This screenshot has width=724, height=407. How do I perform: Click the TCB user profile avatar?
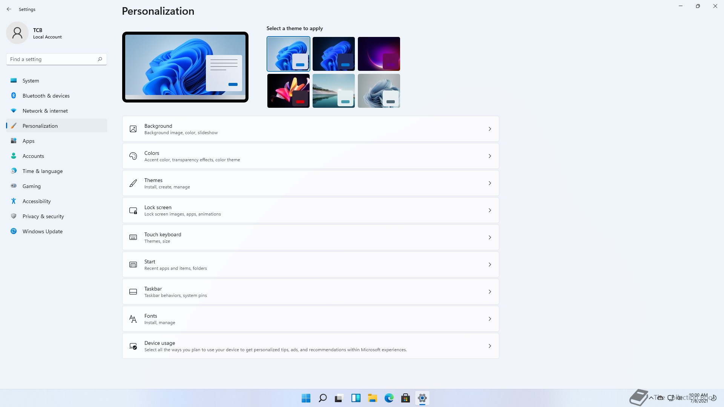click(x=17, y=33)
